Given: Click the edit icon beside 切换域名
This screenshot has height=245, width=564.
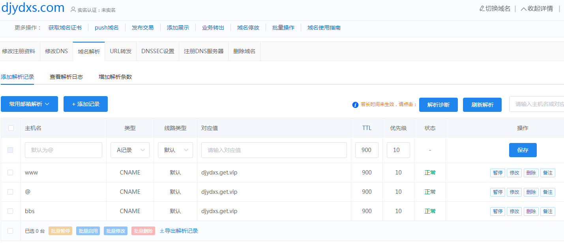Looking at the screenshot, I should click(x=483, y=8).
